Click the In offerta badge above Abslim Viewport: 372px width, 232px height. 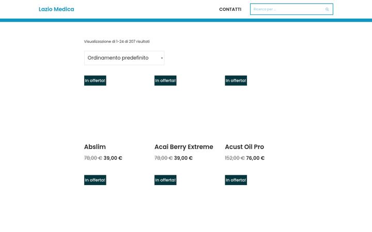click(x=95, y=80)
